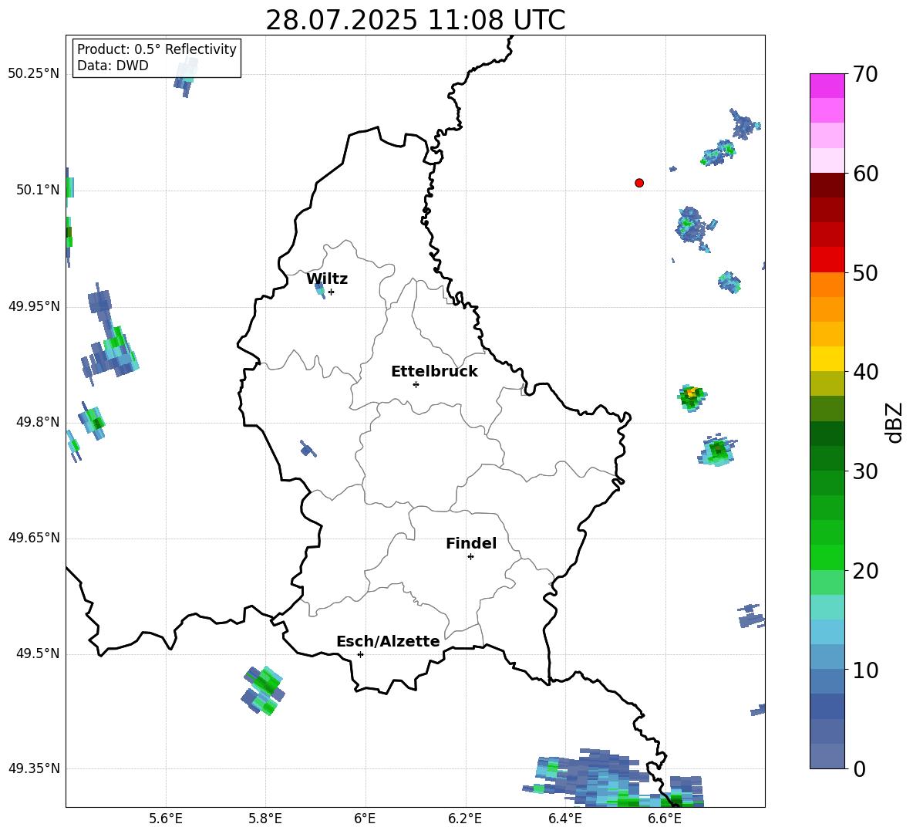Click the 6.4°E longitude tick label
913x834 pixels.
click(564, 819)
